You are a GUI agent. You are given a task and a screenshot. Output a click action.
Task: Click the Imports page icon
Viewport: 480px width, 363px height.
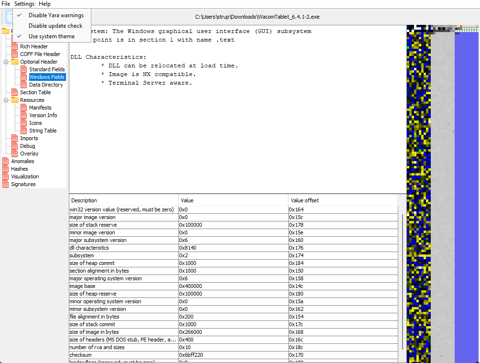tap(15, 138)
